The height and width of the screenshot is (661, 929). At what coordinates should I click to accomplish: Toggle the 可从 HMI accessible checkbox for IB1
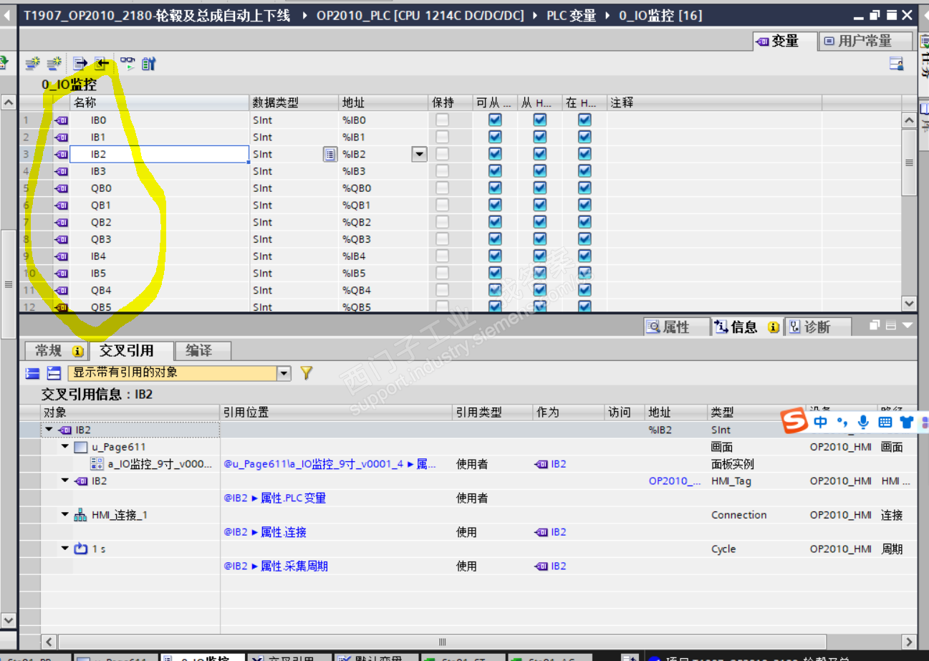(495, 137)
